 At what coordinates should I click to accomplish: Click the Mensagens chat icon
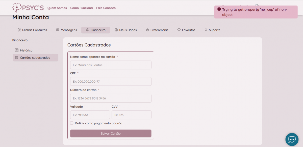[x=58, y=30]
